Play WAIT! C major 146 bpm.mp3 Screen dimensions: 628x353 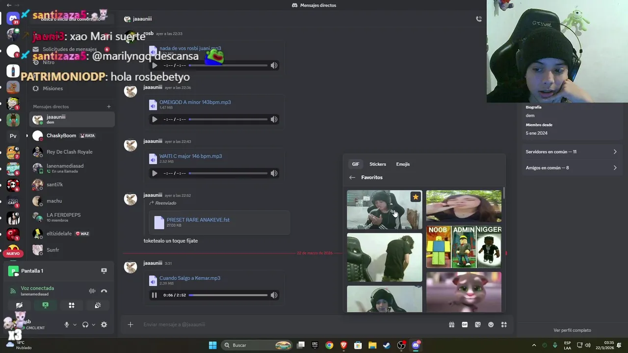click(155, 173)
